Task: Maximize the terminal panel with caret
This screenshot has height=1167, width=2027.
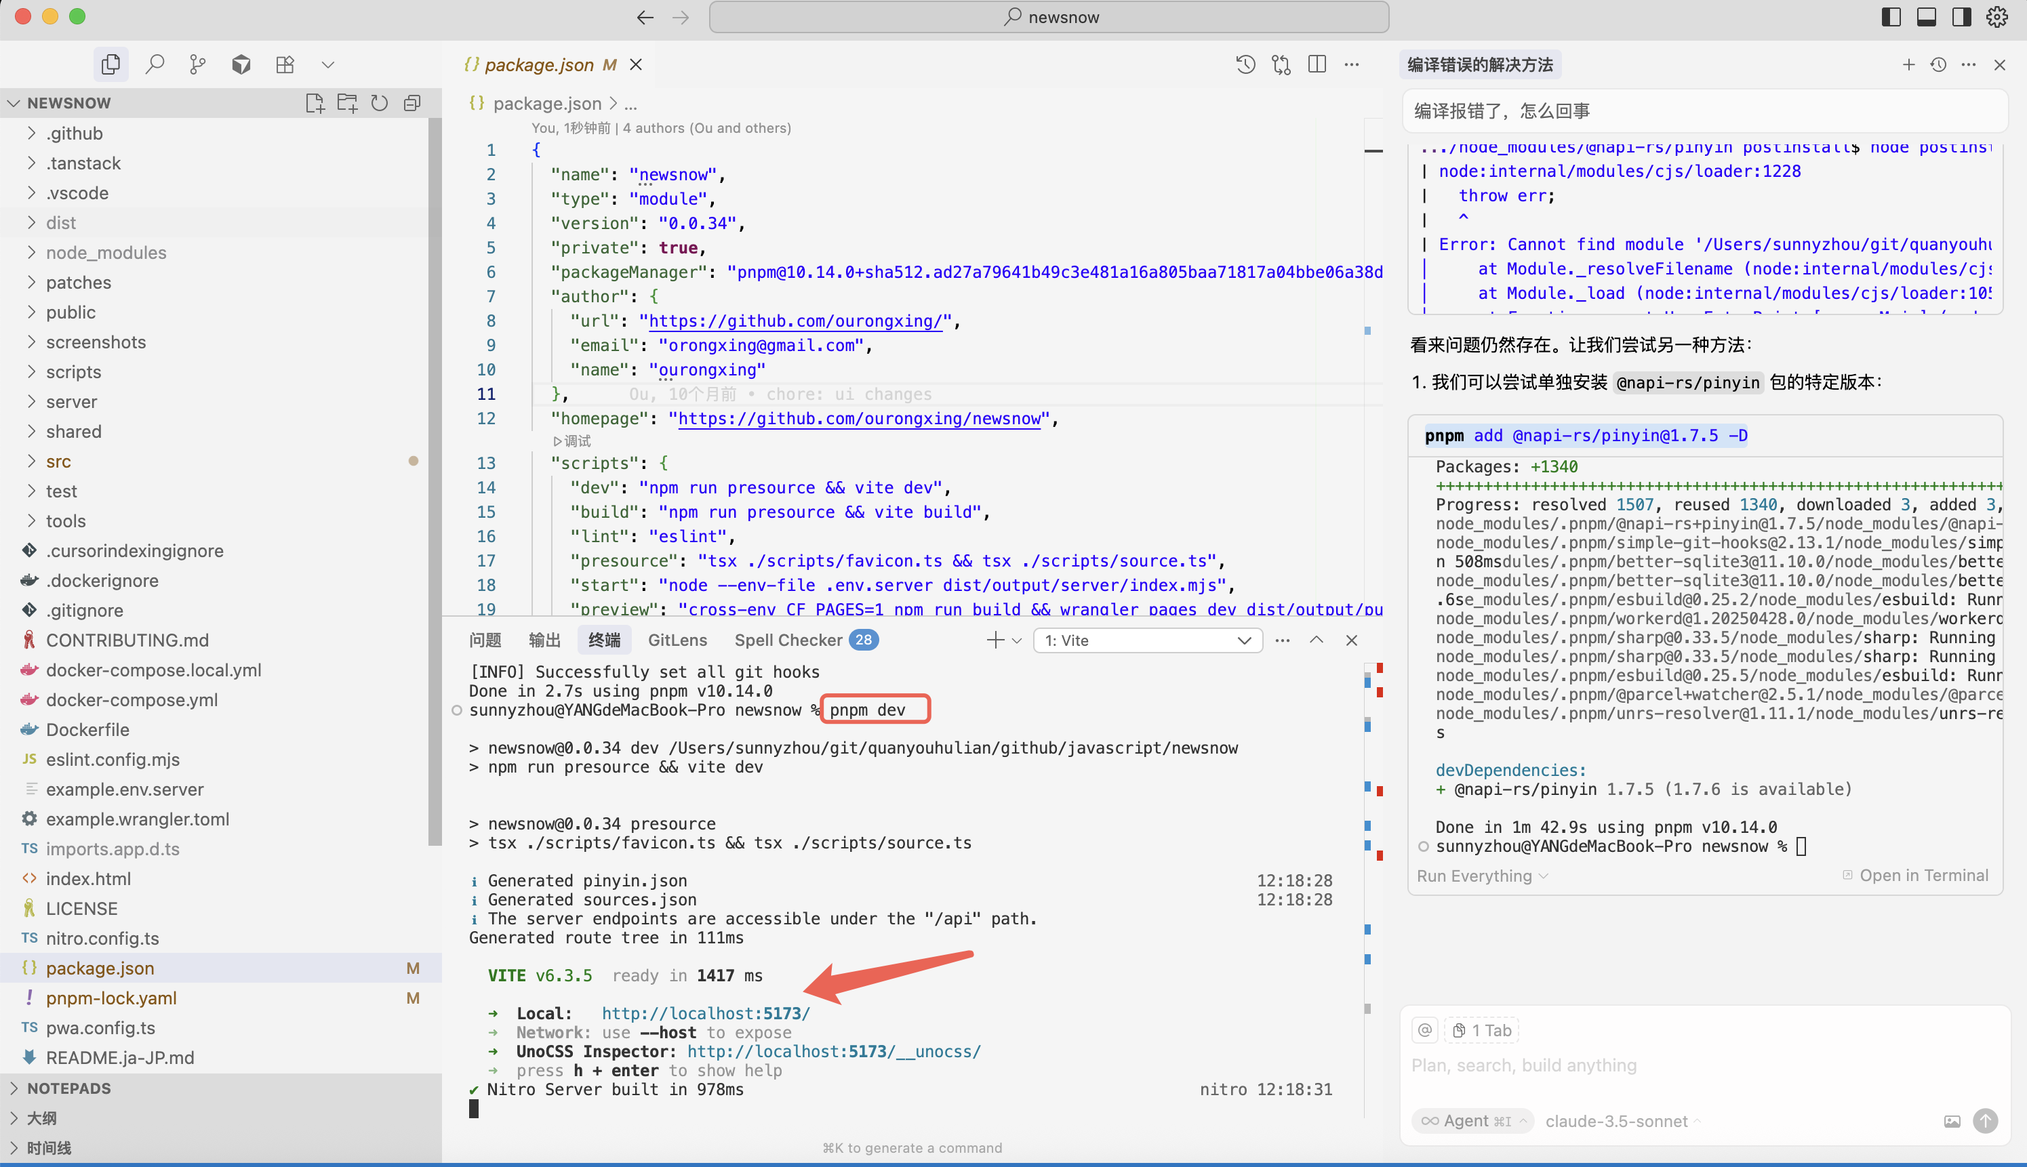Action: pos(1317,640)
